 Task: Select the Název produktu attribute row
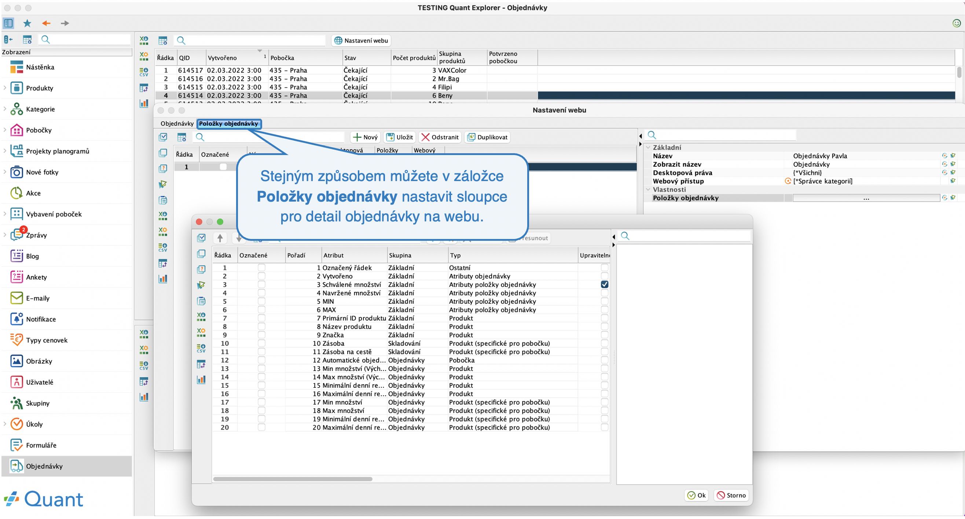(x=411, y=327)
